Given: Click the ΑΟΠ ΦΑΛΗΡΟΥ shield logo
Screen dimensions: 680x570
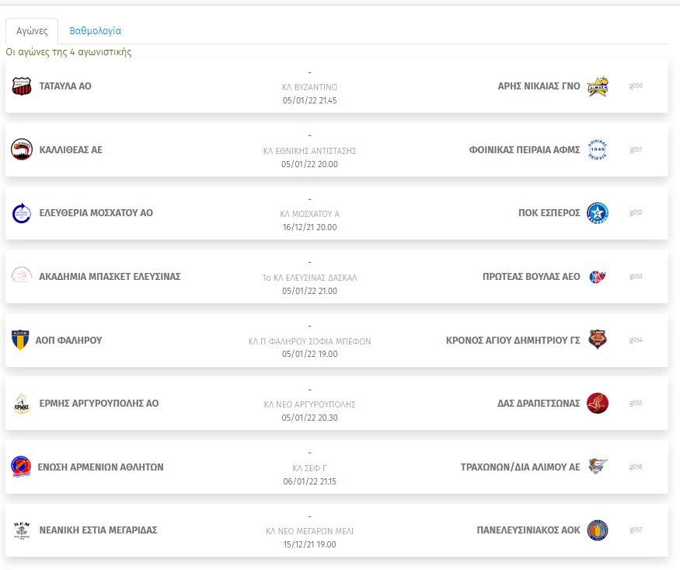Looking at the screenshot, I should point(20,340).
